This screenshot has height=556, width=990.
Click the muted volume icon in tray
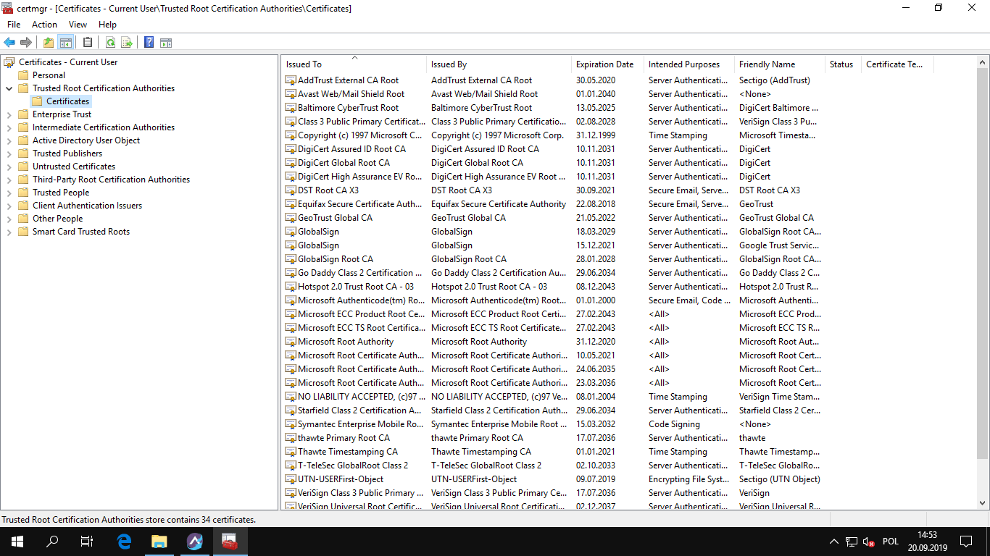click(869, 542)
